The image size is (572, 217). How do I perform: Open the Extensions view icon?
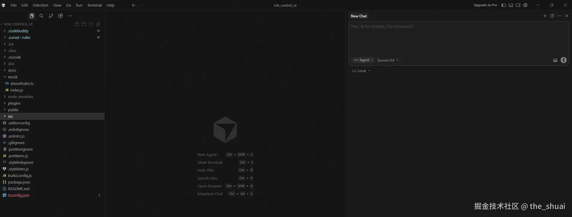60,16
